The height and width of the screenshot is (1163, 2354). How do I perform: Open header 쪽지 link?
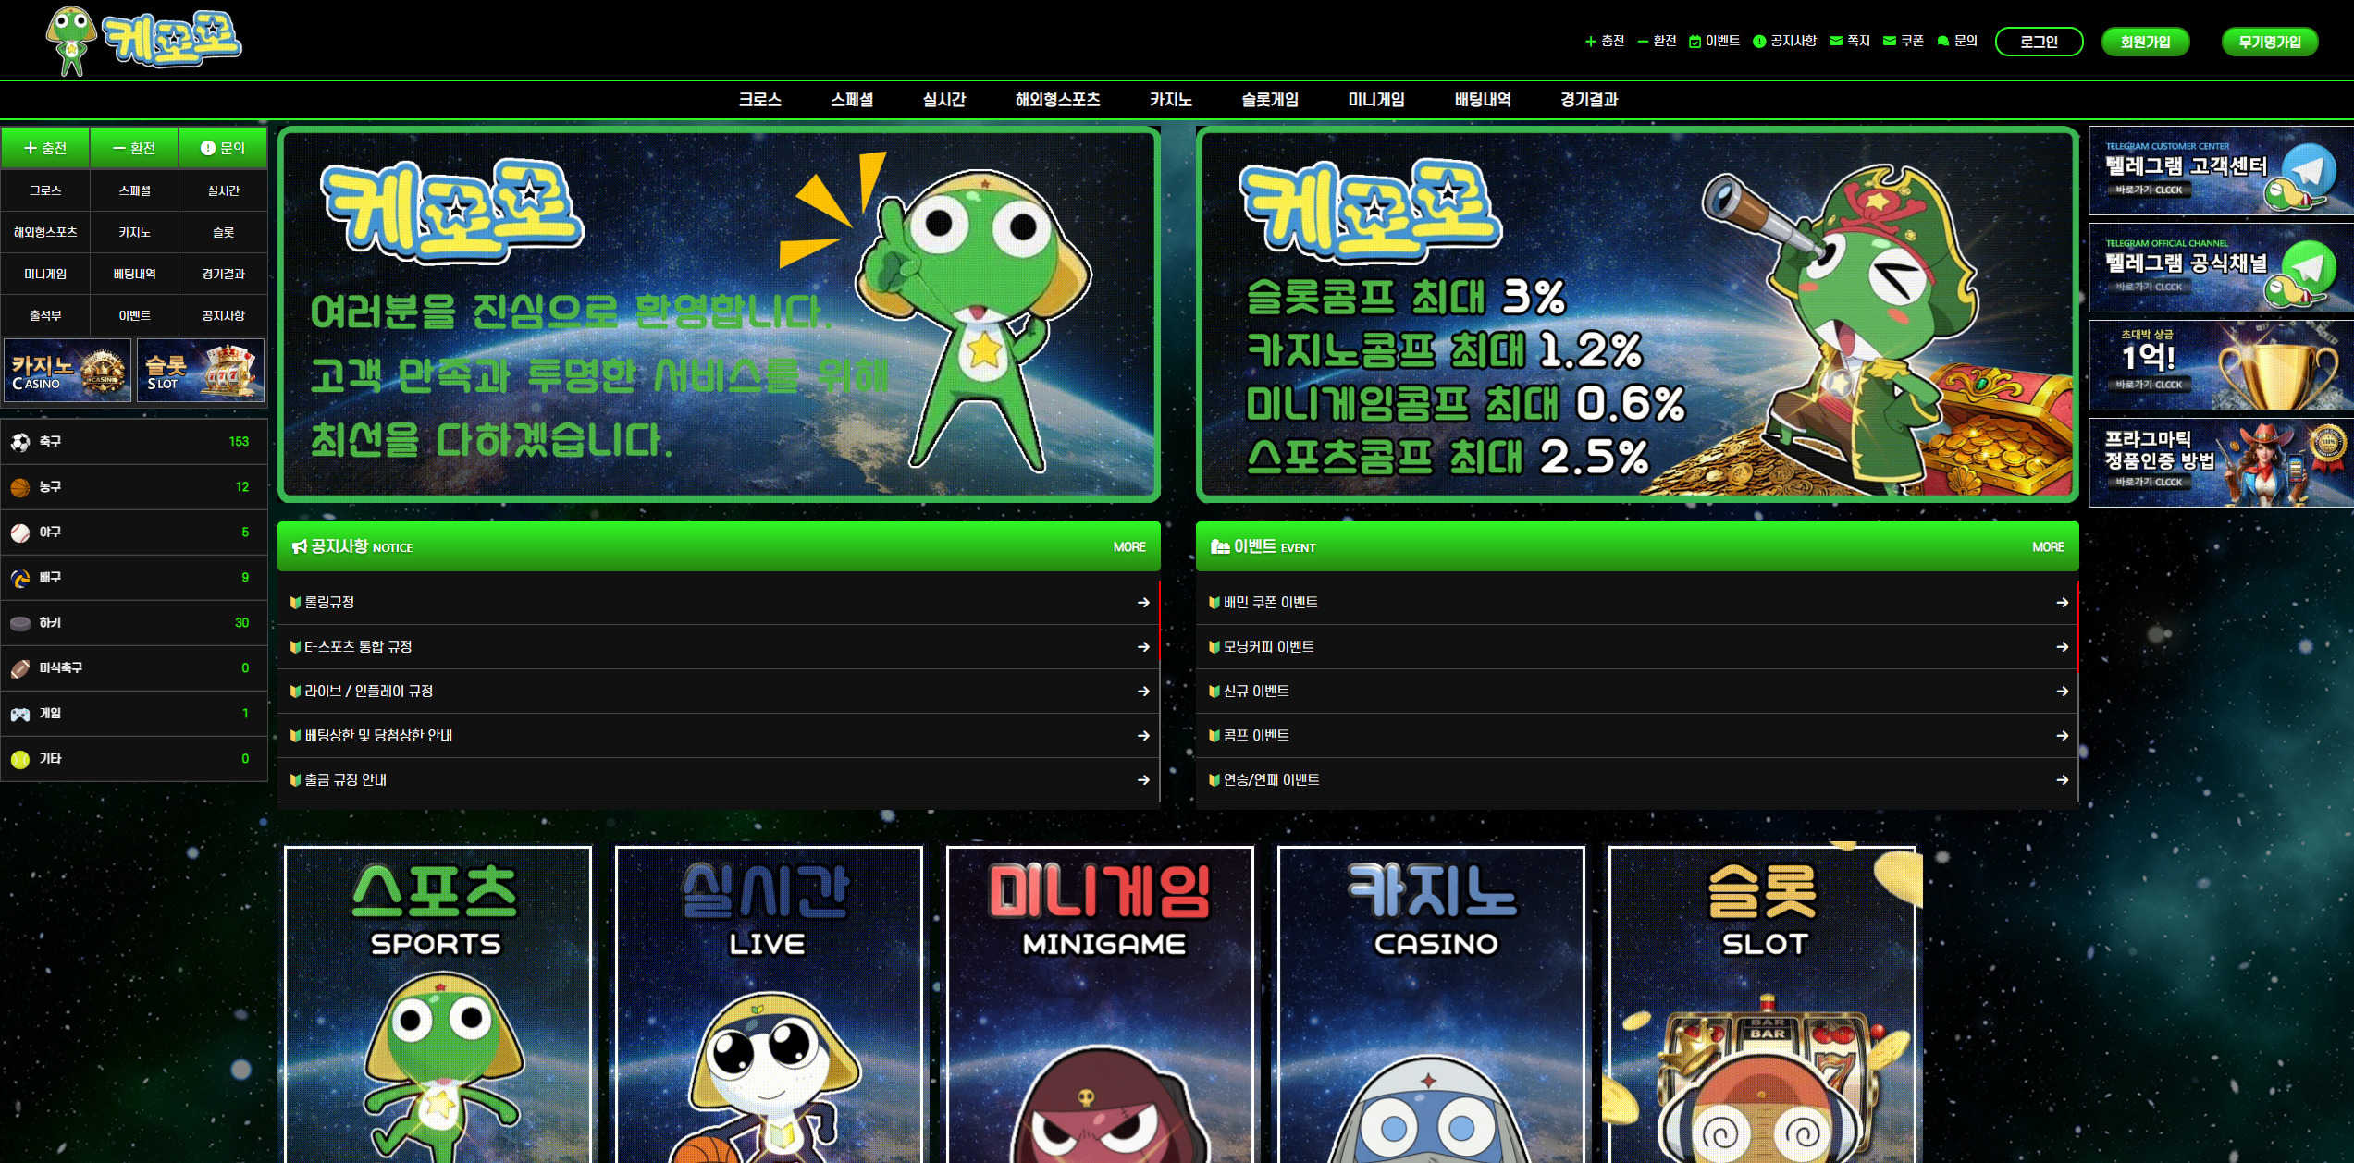(x=1850, y=41)
